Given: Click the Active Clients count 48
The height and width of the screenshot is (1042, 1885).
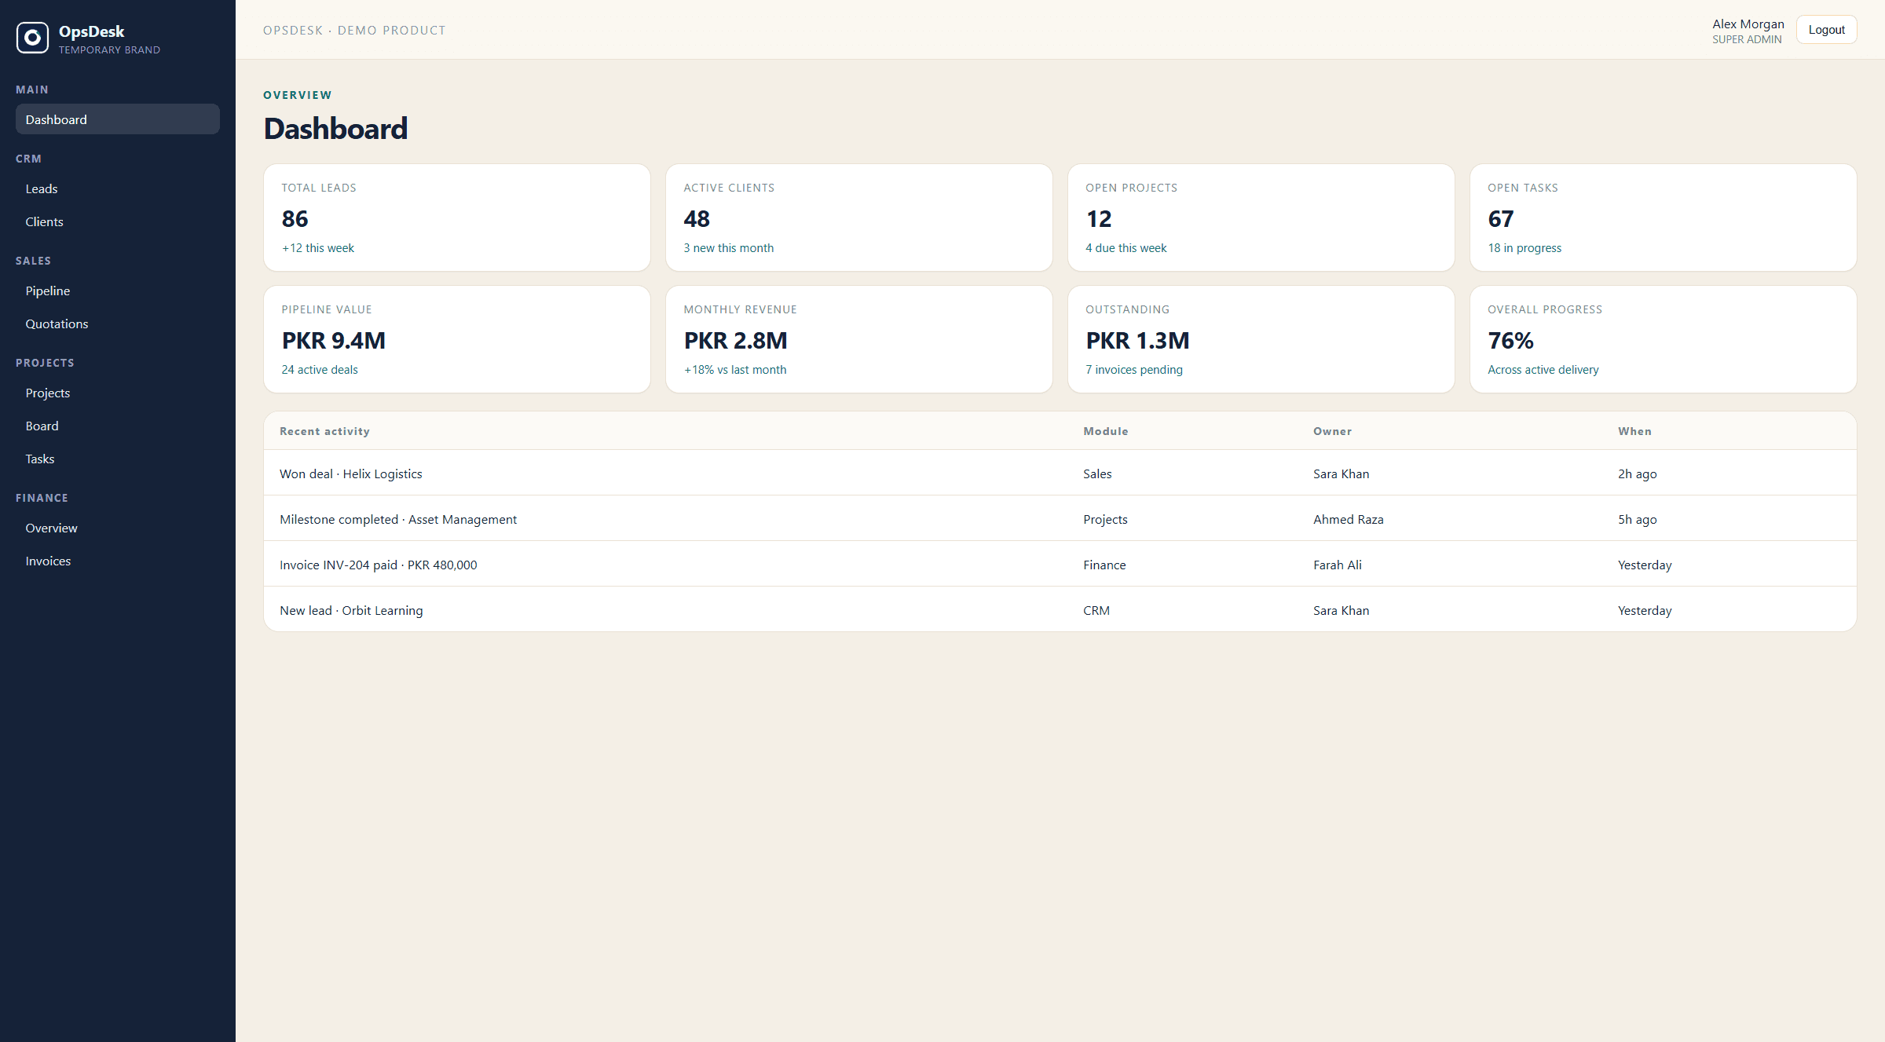Looking at the screenshot, I should coord(697,218).
